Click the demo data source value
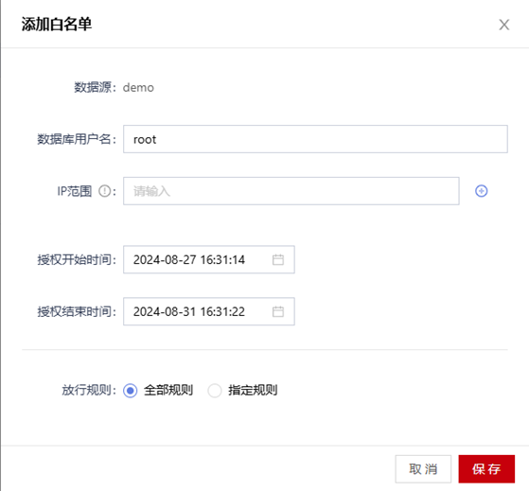This screenshot has height=491, width=529. tap(138, 88)
